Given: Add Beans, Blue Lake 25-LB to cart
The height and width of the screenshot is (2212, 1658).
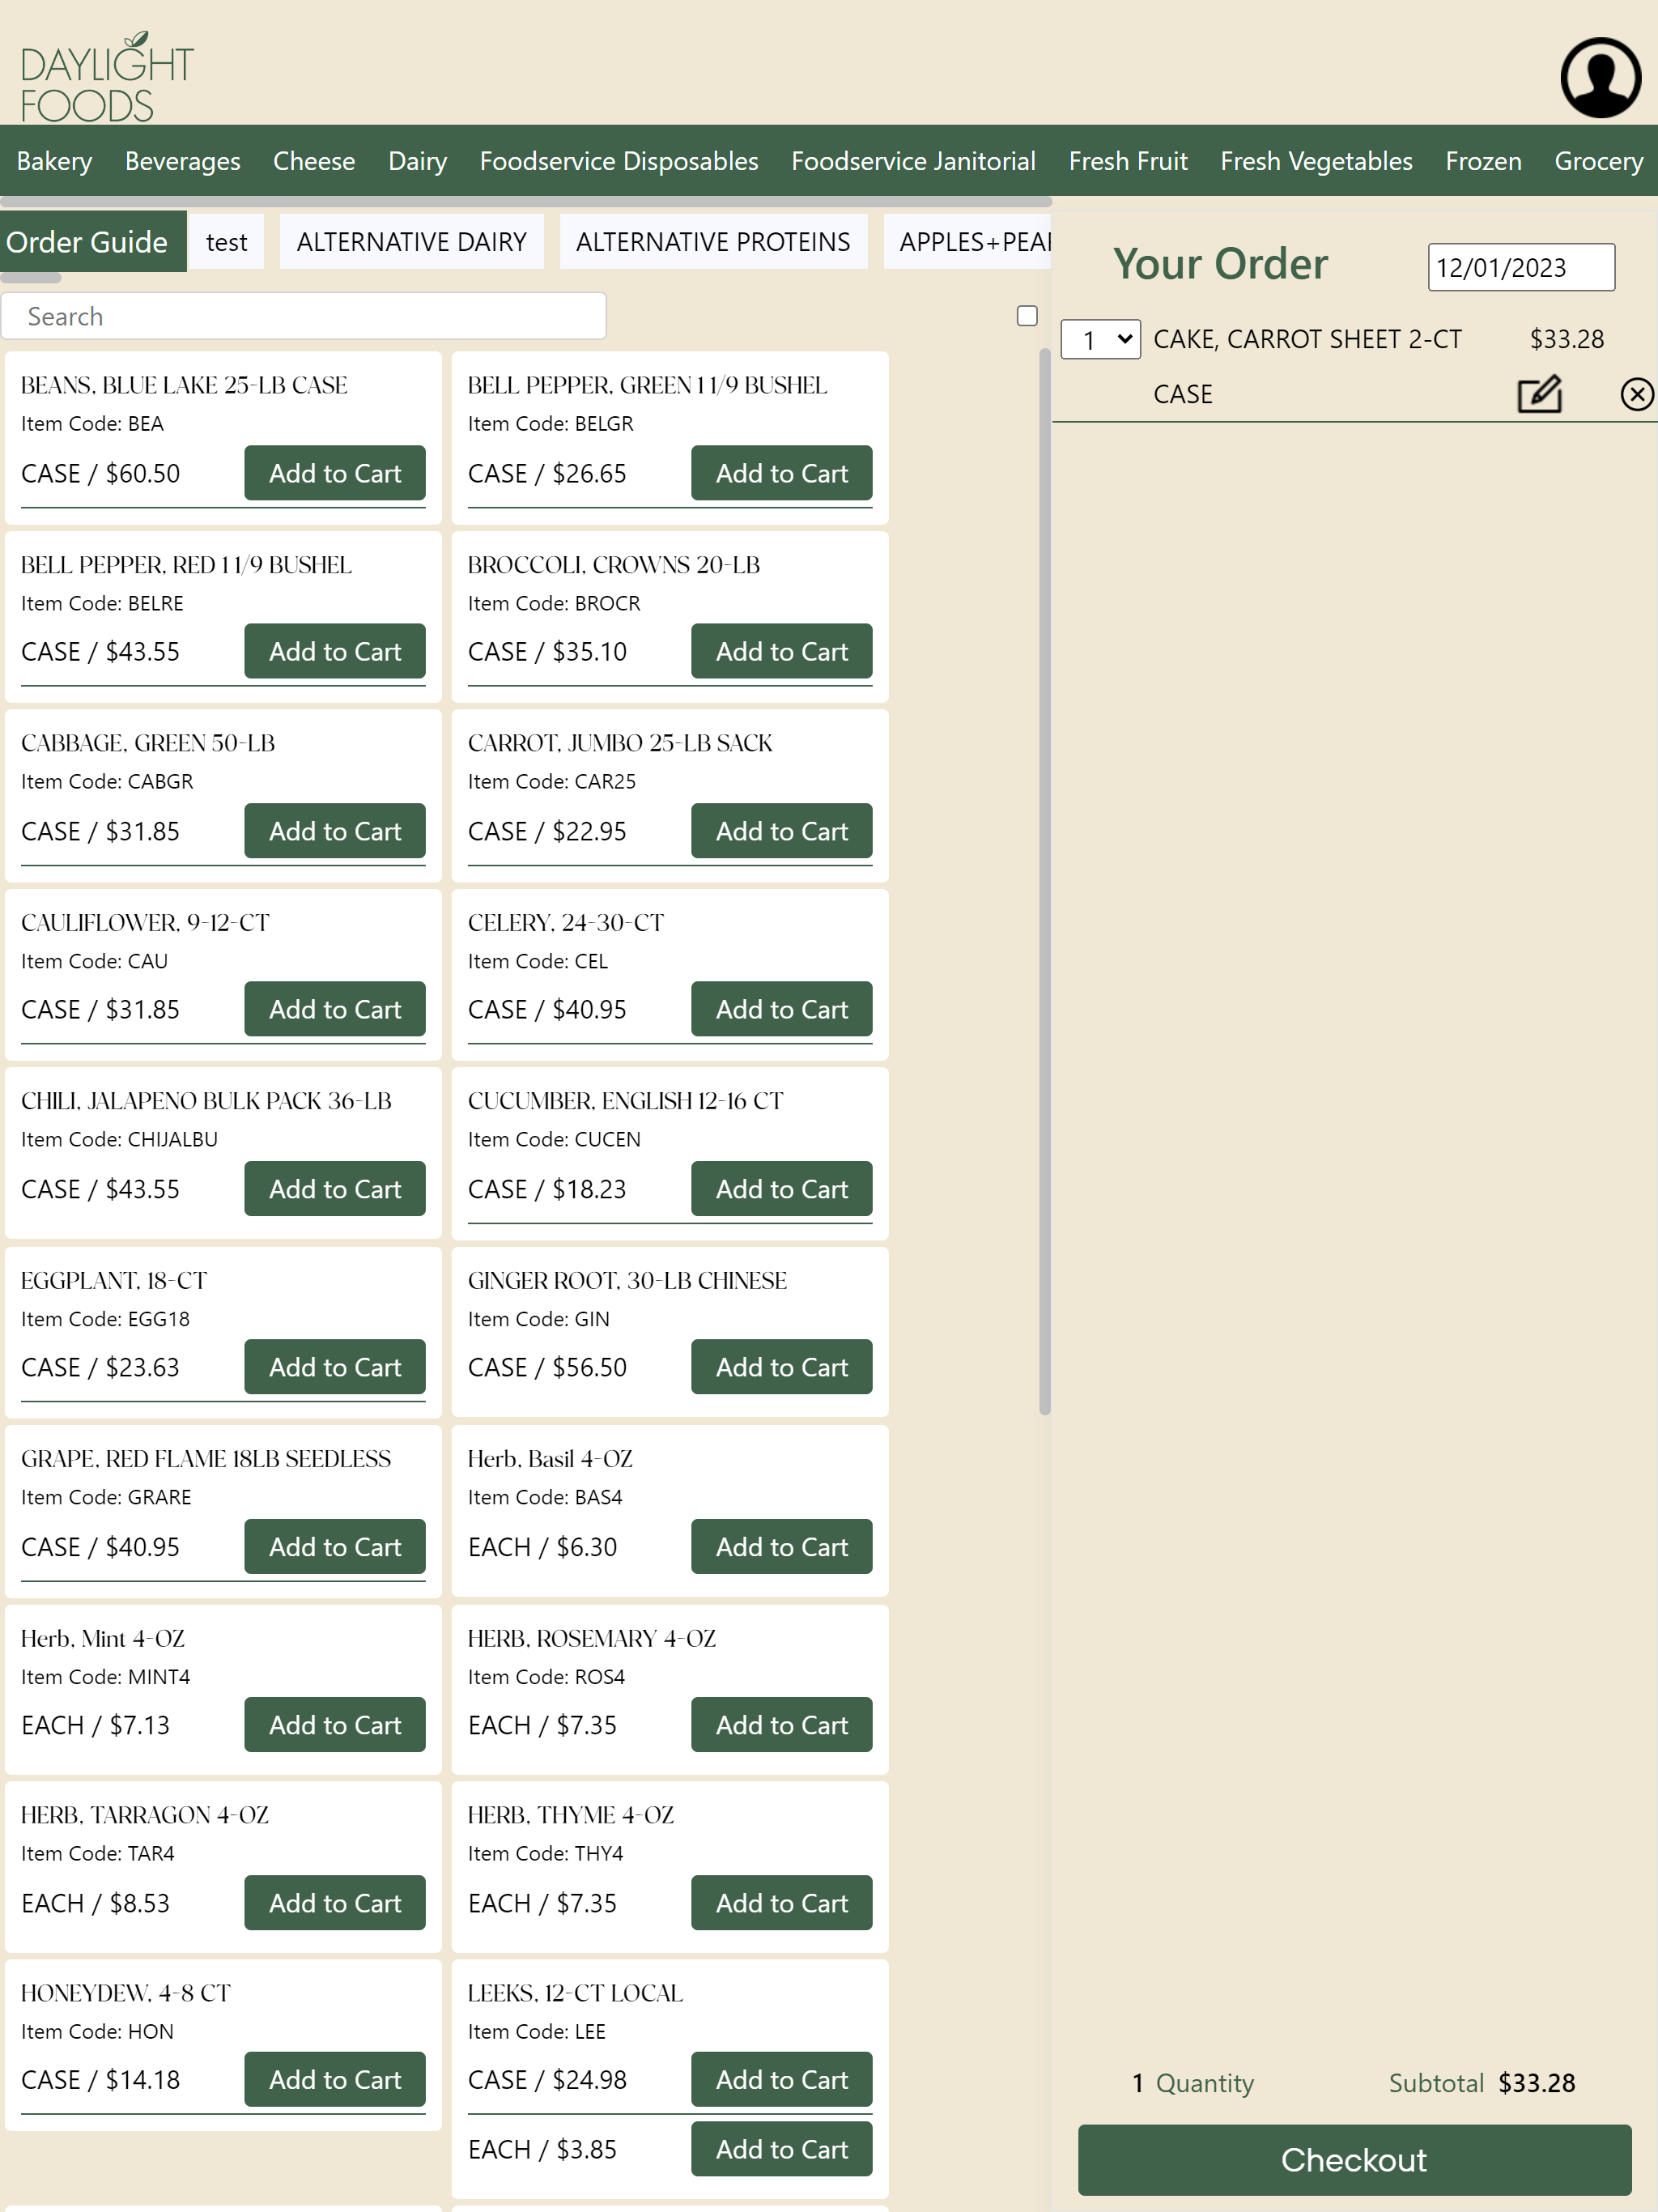Looking at the screenshot, I should click(335, 473).
